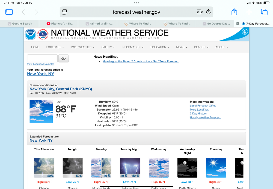
Task: Click the Commerce Department seal icon
Action: 245,32
